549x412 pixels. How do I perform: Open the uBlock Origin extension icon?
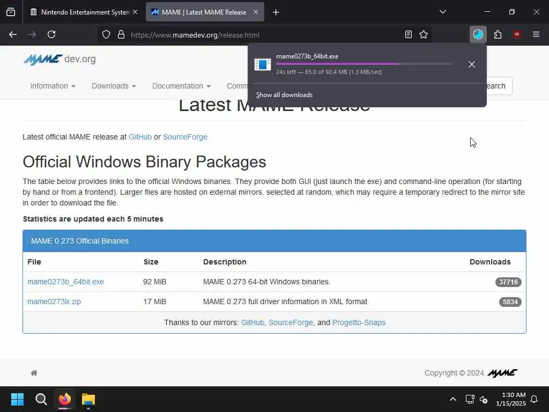(517, 34)
